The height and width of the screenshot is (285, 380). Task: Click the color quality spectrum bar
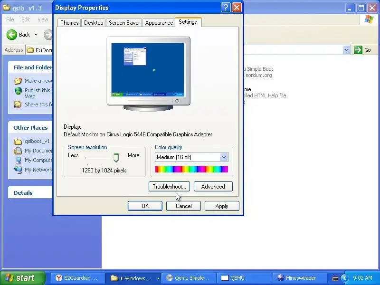coord(191,169)
